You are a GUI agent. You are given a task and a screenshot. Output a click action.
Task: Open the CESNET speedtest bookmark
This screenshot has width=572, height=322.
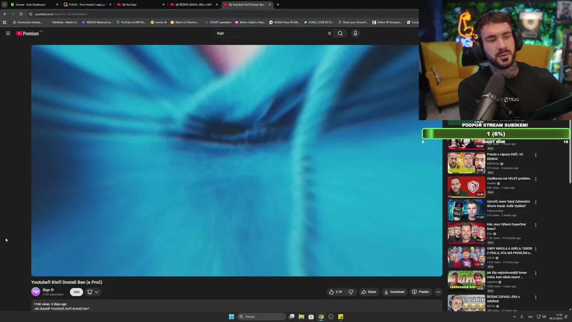218,22
